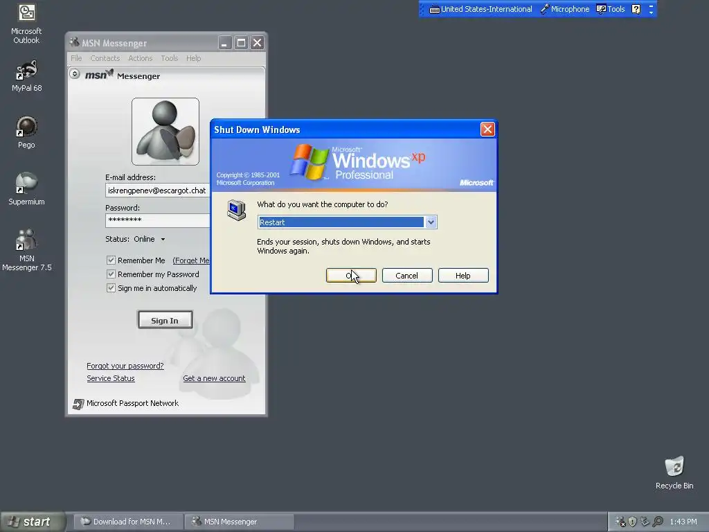Screen dimensions: 709x532
Task: Toggle the Remember Me checkbox
Action: [111, 260]
